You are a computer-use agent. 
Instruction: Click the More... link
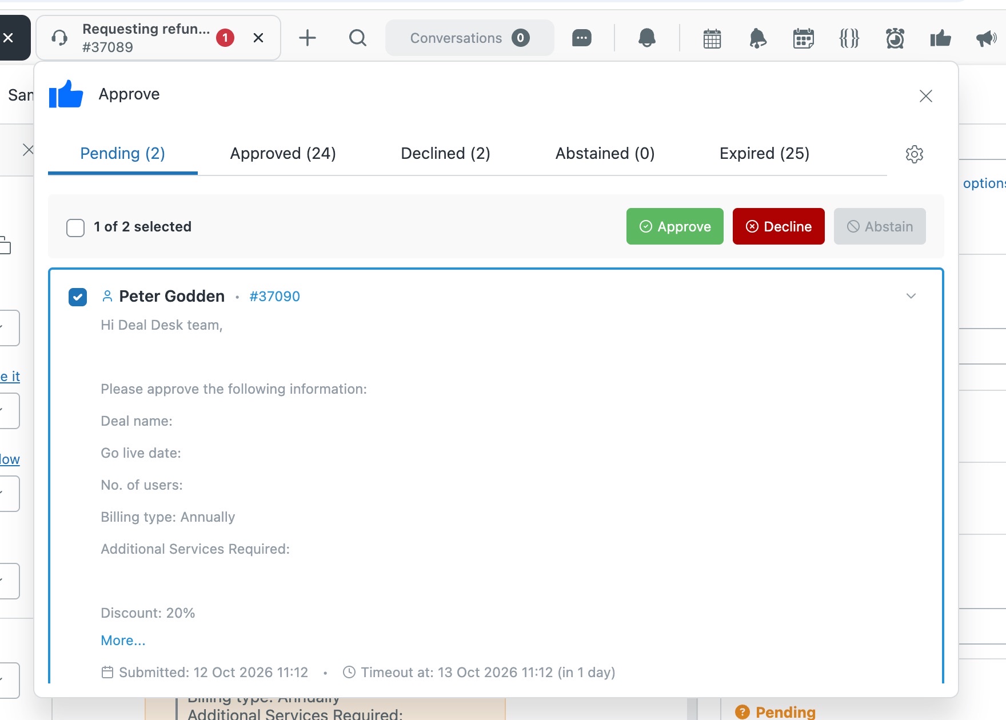(x=123, y=641)
